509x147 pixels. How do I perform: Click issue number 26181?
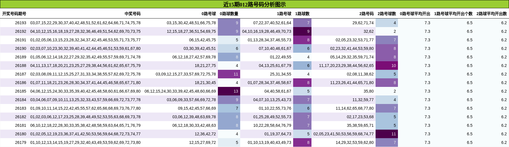coord(21,125)
